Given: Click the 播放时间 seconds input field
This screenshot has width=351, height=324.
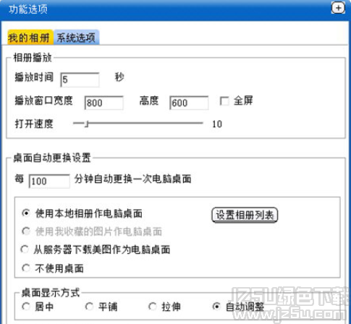Looking at the screenshot, I should [80, 80].
